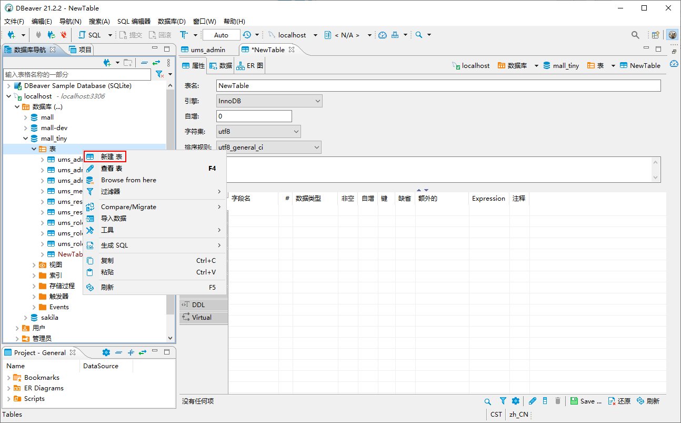Open the 排序规则 utf8_general_ci dropdown
This screenshot has height=423, width=681.
click(268, 147)
